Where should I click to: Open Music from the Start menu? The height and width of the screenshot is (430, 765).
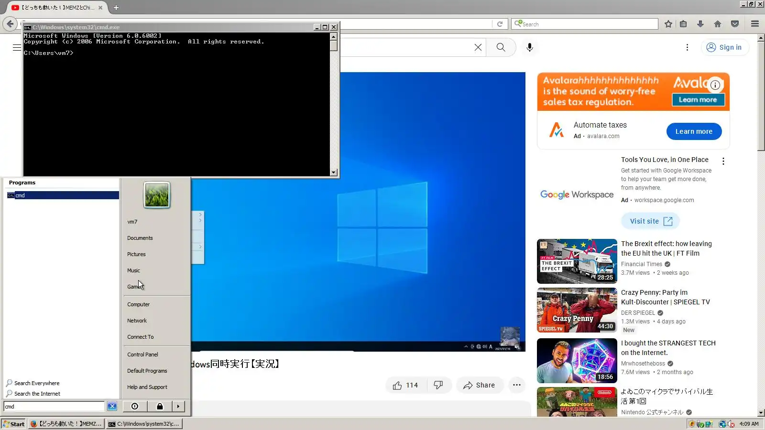click(x=133, y=270)
